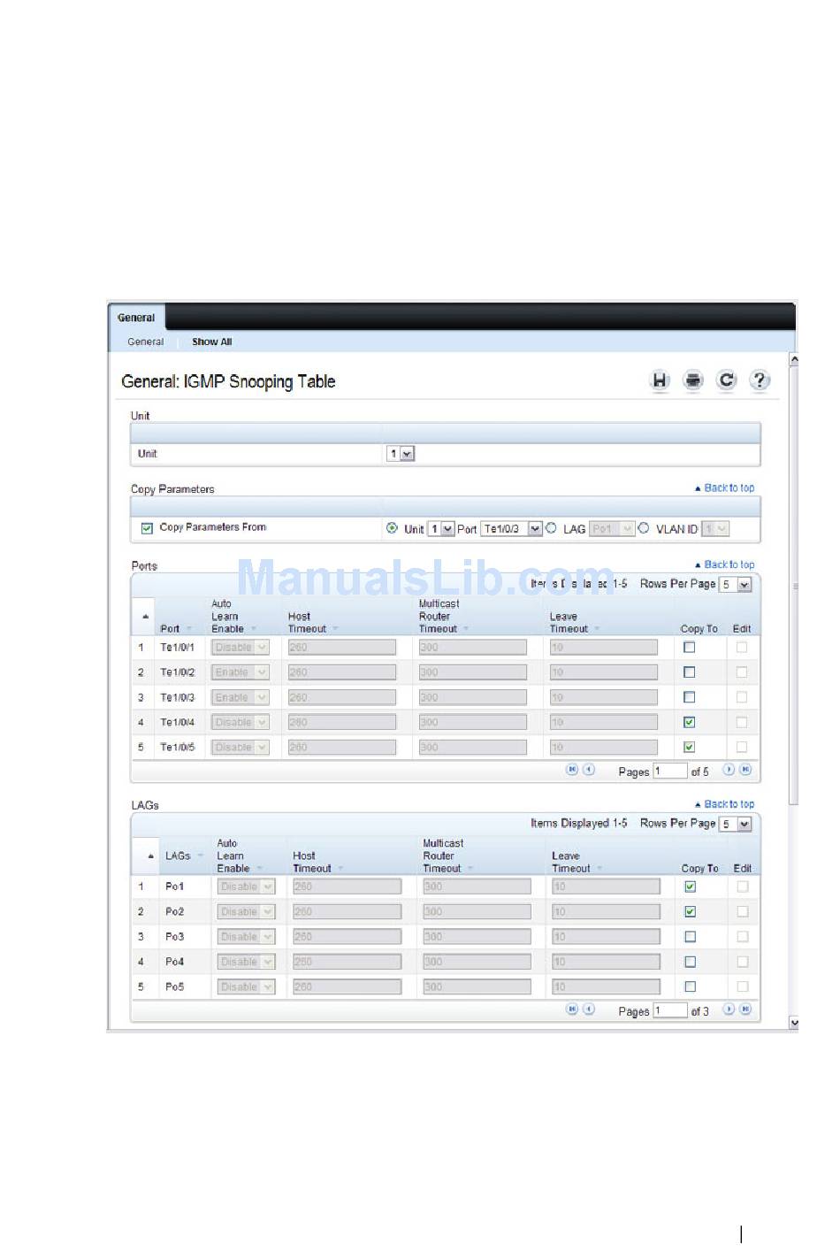The width and height of the screenshot is (840, 1251).
Task: Click the Pages number field in LAGs table
Action: pyautogui.click(x=670, y=1010)
